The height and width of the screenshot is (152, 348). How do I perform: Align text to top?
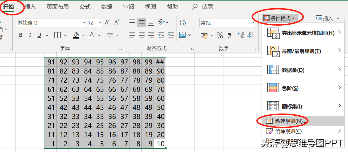pyautogui.click(x=133, y=22)
